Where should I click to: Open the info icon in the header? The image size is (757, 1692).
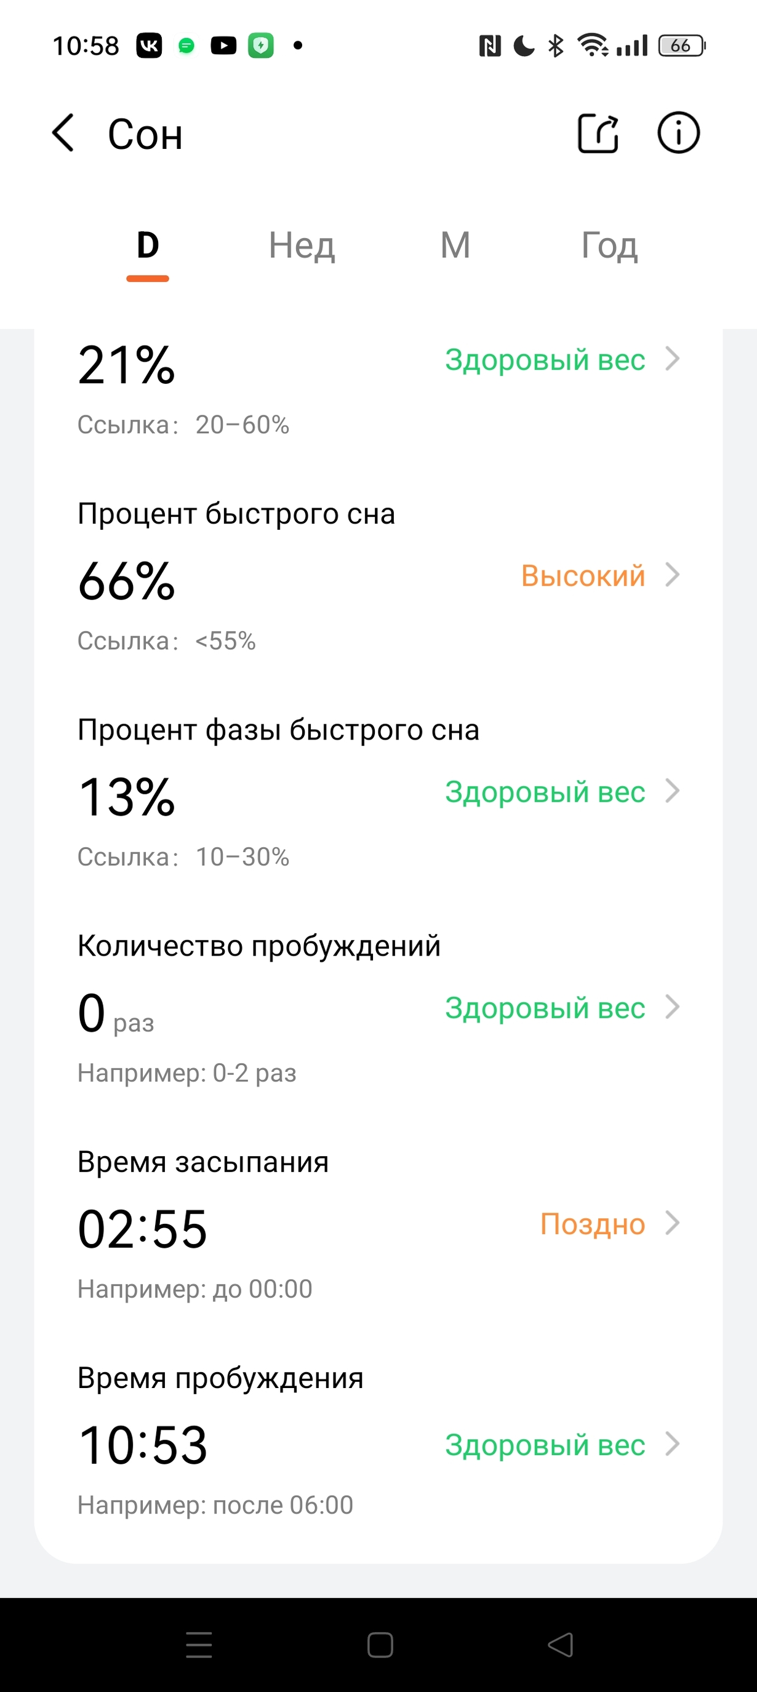pos(678,134)
